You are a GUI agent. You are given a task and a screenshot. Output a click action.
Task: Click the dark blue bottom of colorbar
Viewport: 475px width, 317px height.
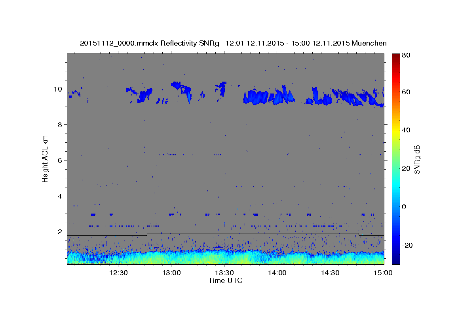[x=395, y=260]
